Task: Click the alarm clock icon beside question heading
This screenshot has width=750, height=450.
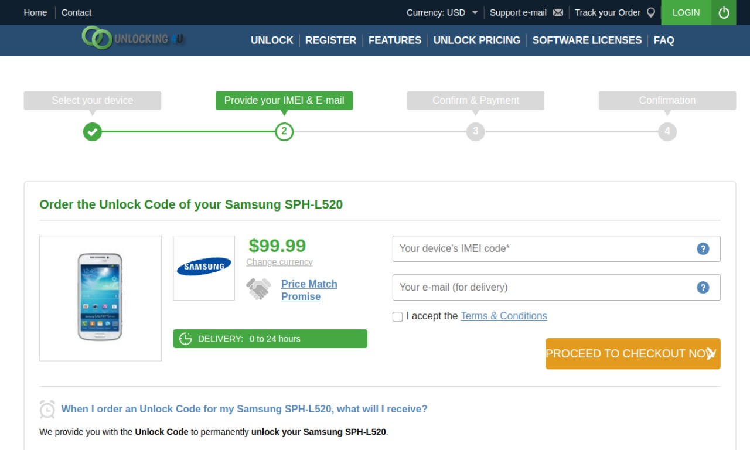Action: 47,409
